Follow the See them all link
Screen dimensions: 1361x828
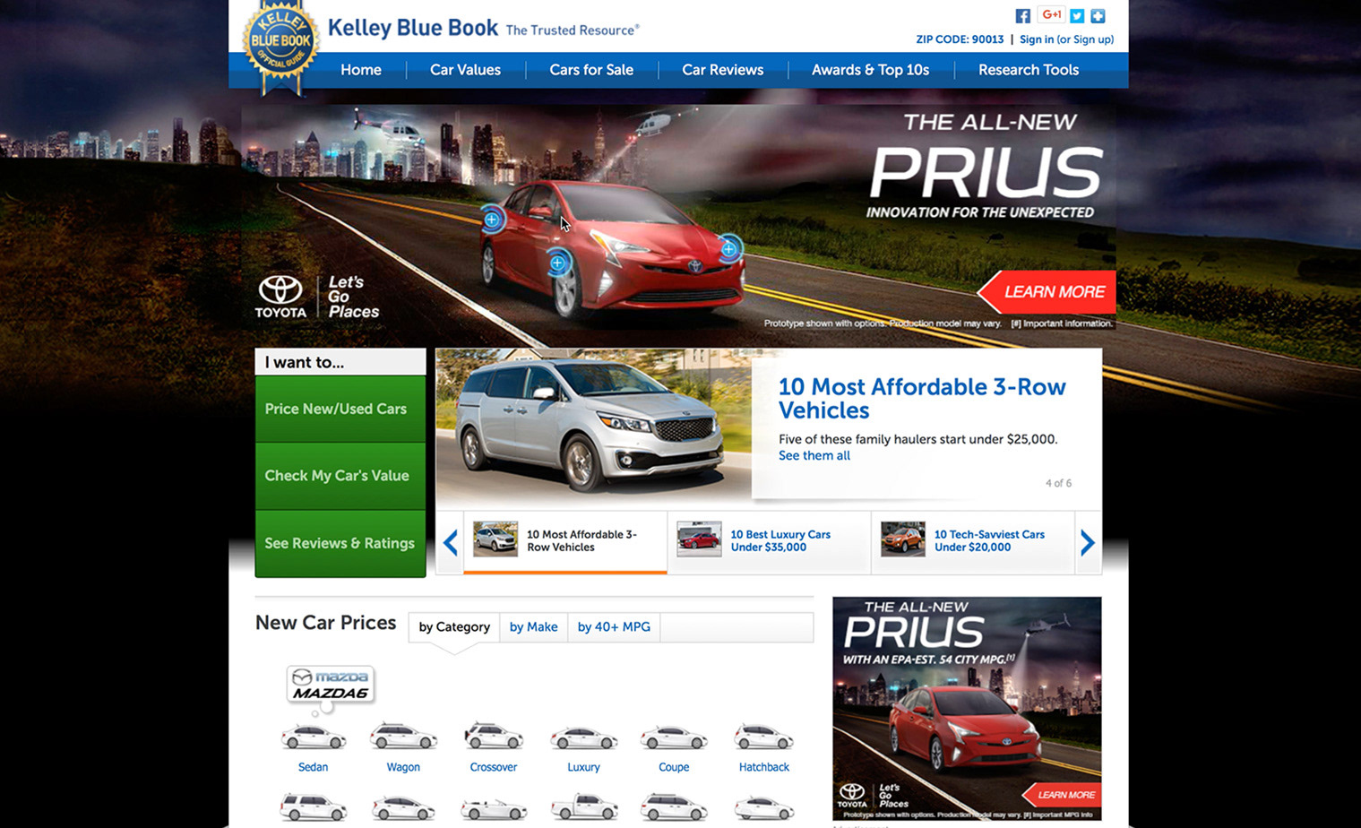click(814, 455)
